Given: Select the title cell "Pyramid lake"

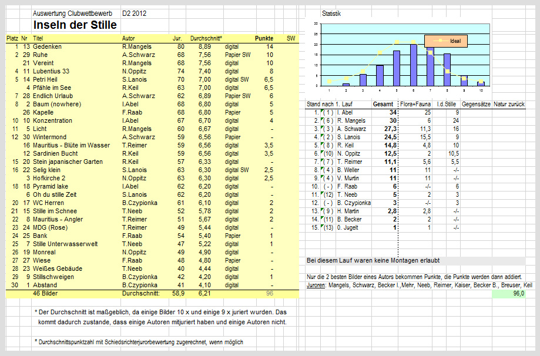Looking at the screenshot, I should tap(51, 187).
